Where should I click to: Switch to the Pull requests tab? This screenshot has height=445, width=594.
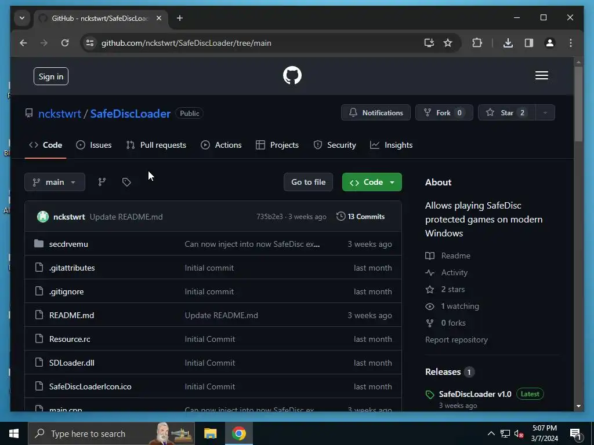point(156,145)
